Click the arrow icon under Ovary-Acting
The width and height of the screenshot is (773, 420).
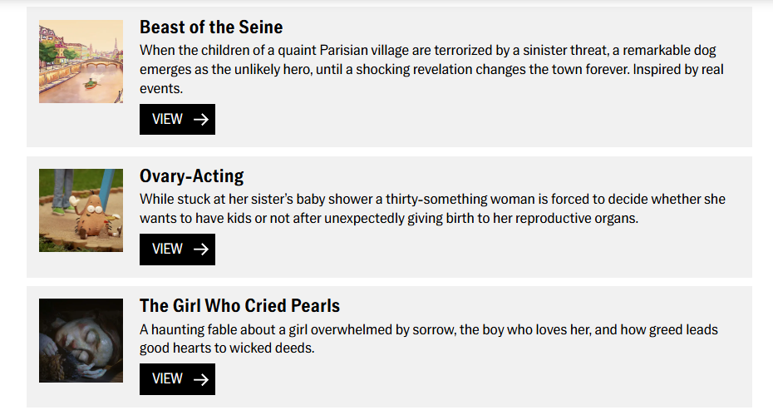pyautogui.click(x=200, y=250)
